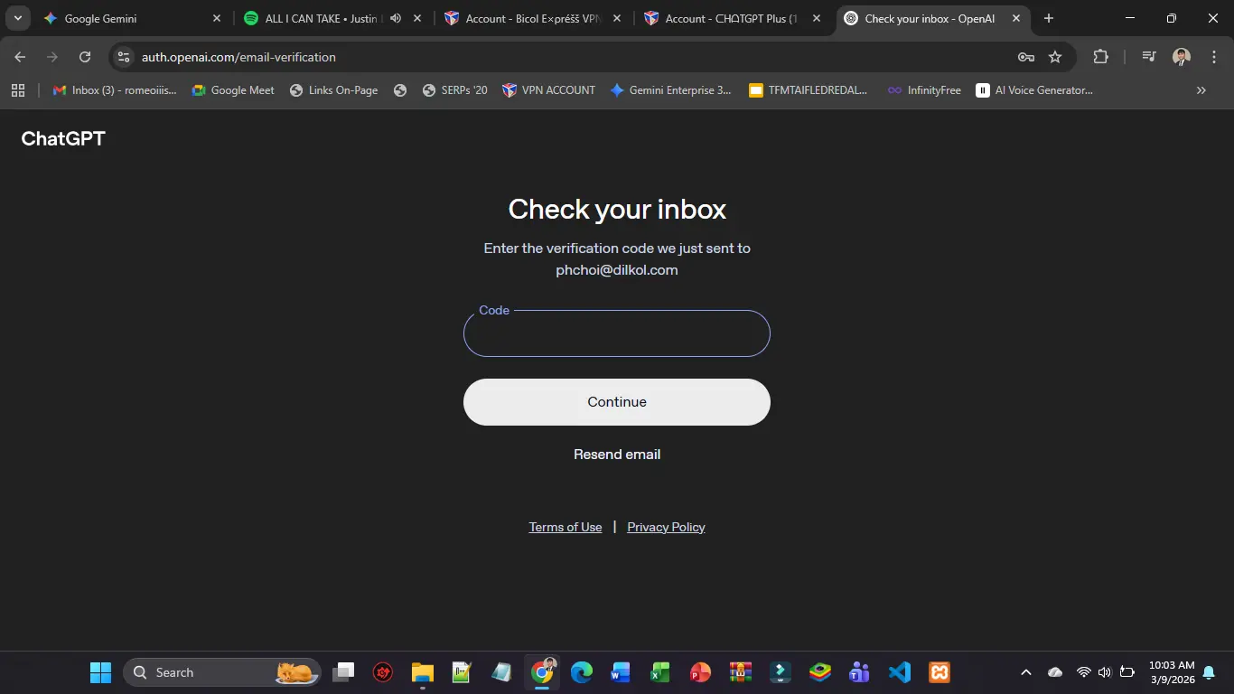
Task: Open Google Chrome taskbar icon
Action: [542, 672]
